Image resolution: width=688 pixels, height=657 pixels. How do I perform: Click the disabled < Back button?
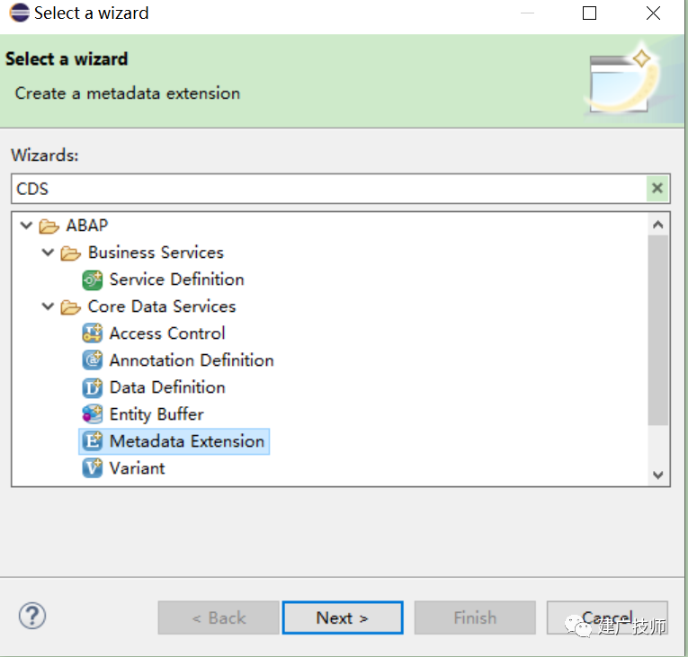click(219, 617)
